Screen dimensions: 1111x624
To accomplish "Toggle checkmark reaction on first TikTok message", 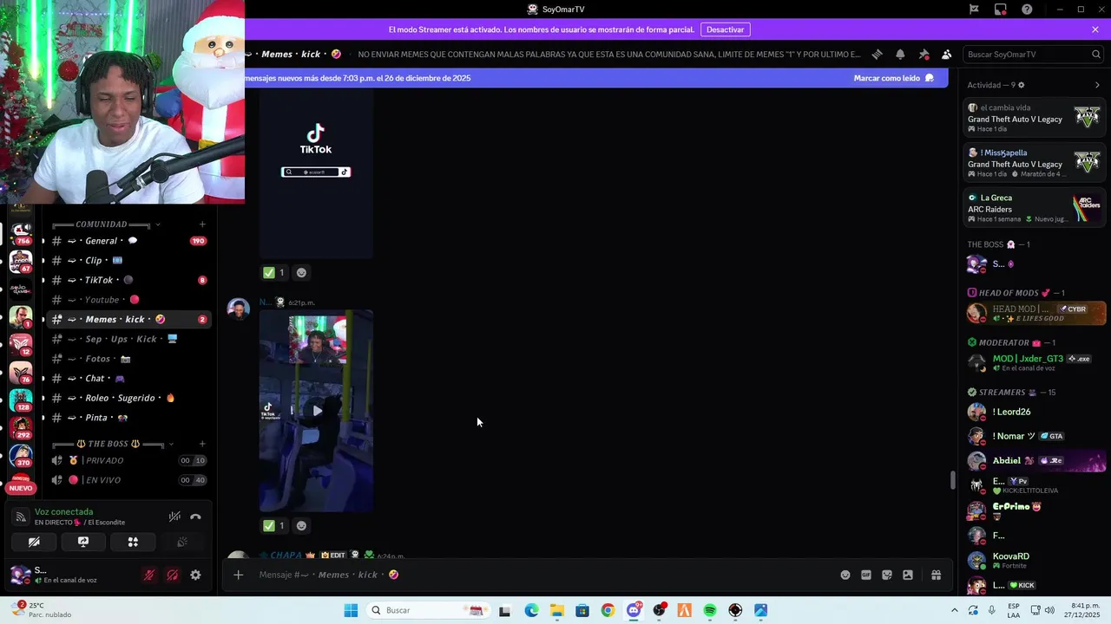I will click(x=274, y=272).
